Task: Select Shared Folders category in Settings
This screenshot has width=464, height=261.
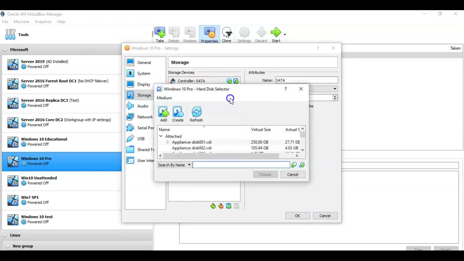Action: (x=140, y=149)
